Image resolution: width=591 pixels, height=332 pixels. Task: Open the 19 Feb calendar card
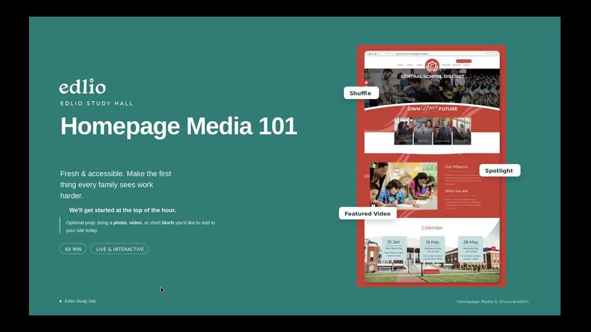click(x=433, y=250)
